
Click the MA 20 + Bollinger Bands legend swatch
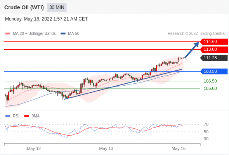tap(8, 34)
